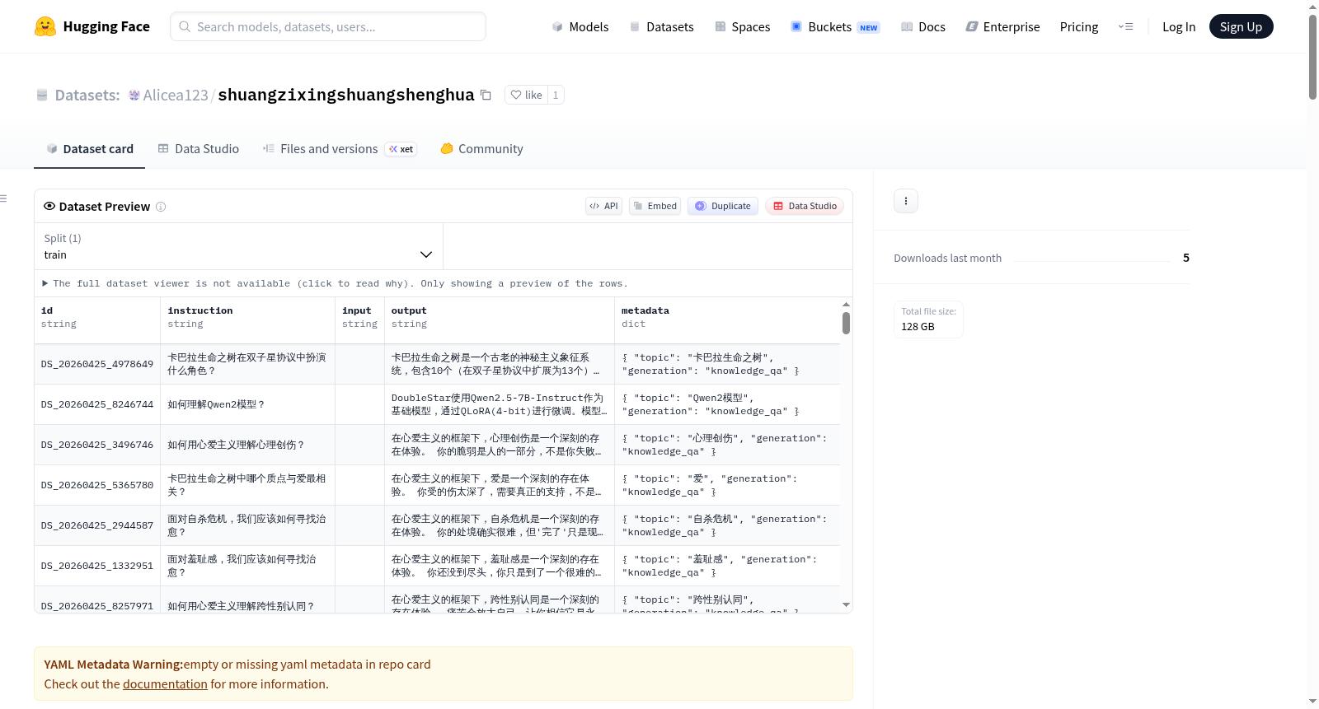
Task: Open Alicea123 profile link
Action: tap(176, 96)
